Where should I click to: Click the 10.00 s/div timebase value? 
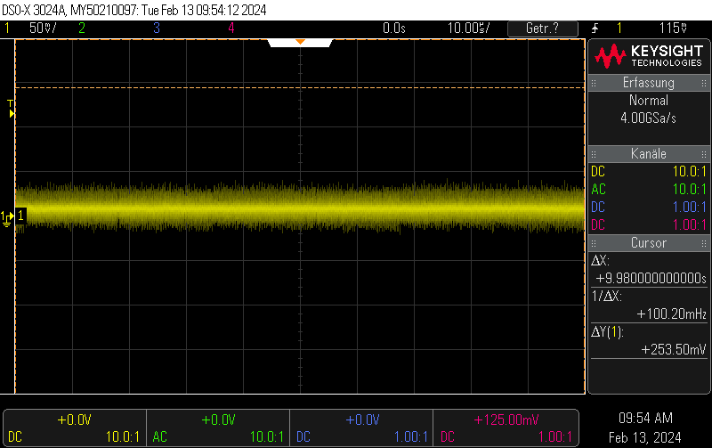[469, 29]
